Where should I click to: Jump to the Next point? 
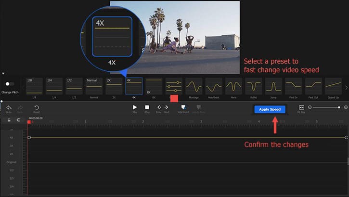[x=167, y=107]
